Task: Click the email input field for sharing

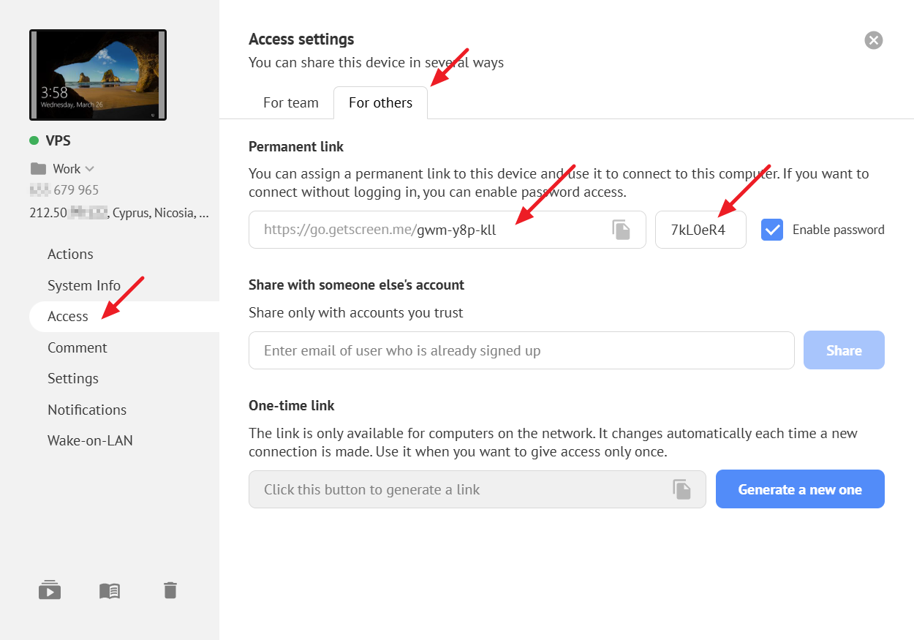Action: (521, 350)
